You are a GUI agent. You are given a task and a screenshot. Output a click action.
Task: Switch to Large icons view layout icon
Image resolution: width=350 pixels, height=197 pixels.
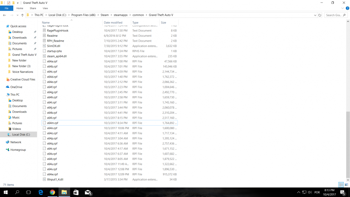point(346,185)
